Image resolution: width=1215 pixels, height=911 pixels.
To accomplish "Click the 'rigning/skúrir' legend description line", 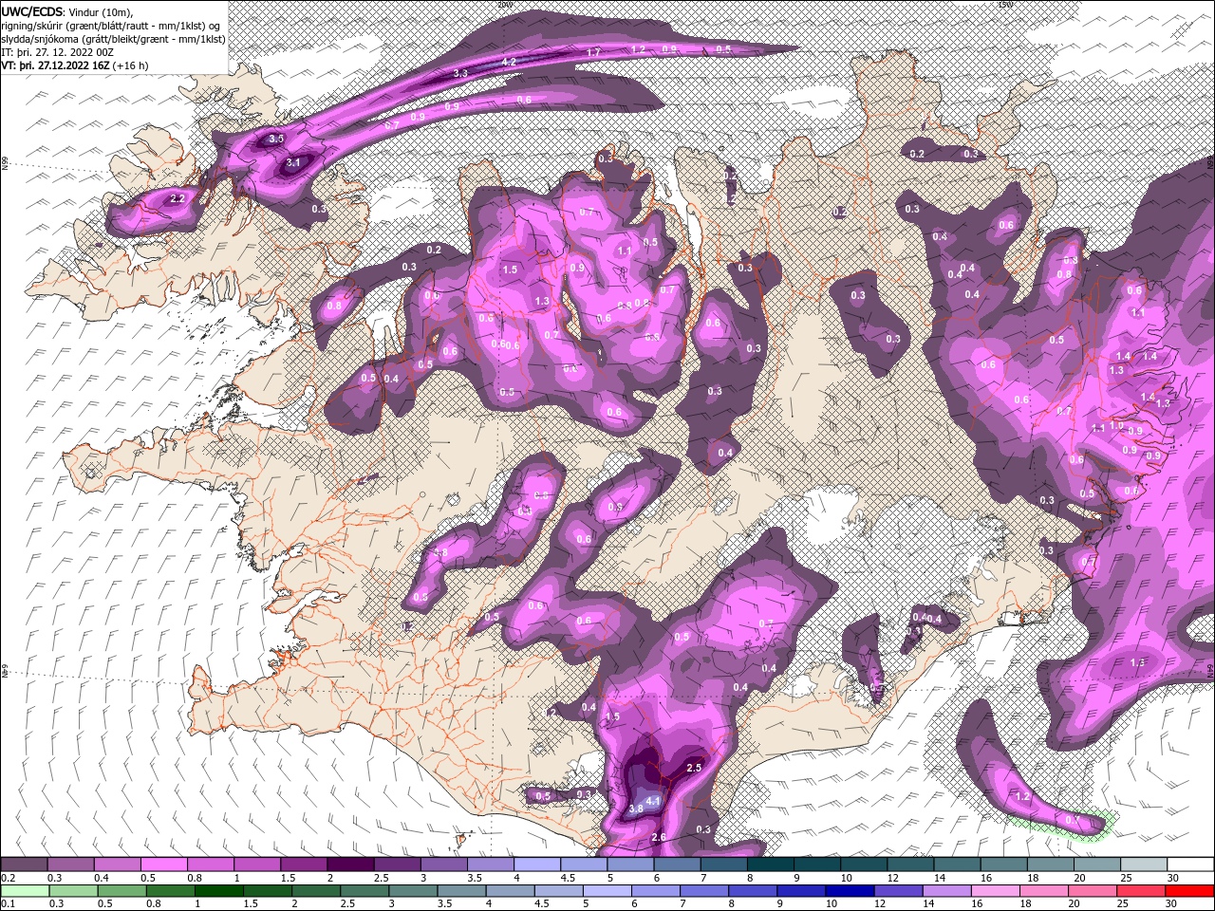I will 111,26.
